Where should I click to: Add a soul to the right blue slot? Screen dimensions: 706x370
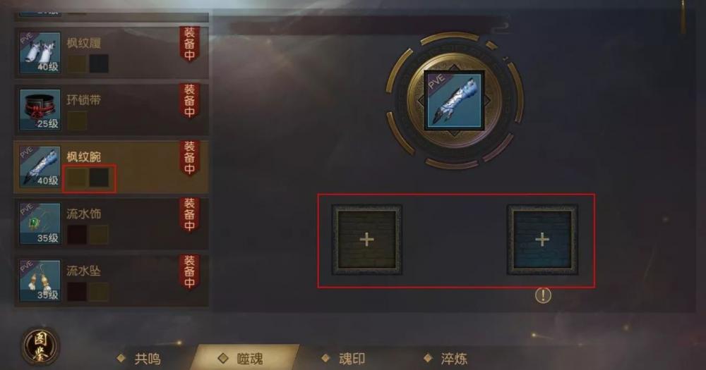click(x=542, y=240)
